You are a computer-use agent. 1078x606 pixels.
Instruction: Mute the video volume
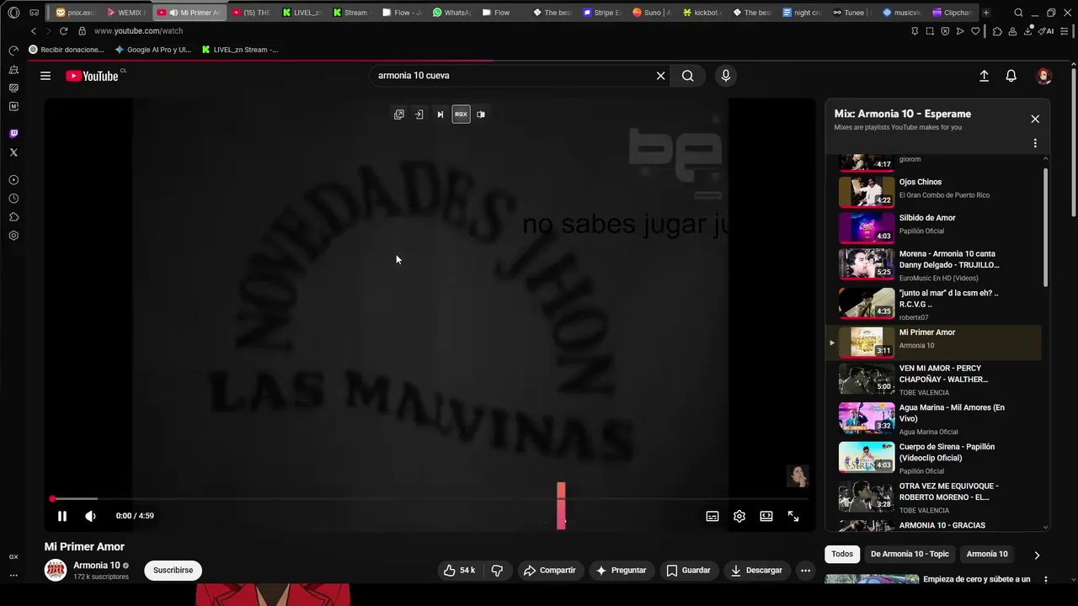pos(90,516)
